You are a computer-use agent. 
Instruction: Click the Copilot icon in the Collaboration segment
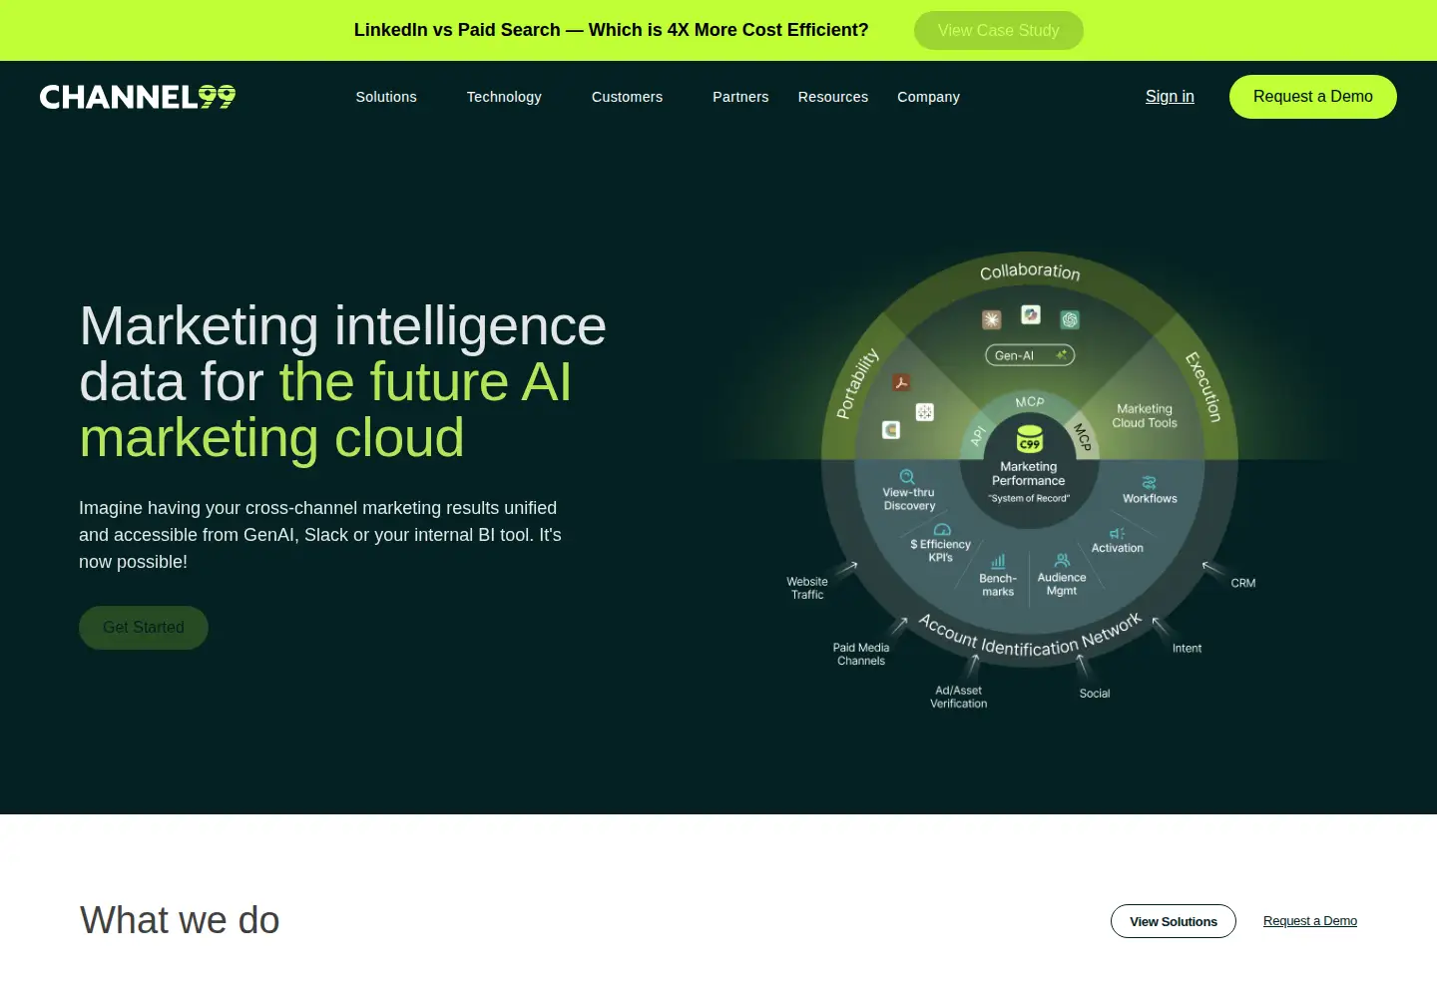pos(1031,314)
